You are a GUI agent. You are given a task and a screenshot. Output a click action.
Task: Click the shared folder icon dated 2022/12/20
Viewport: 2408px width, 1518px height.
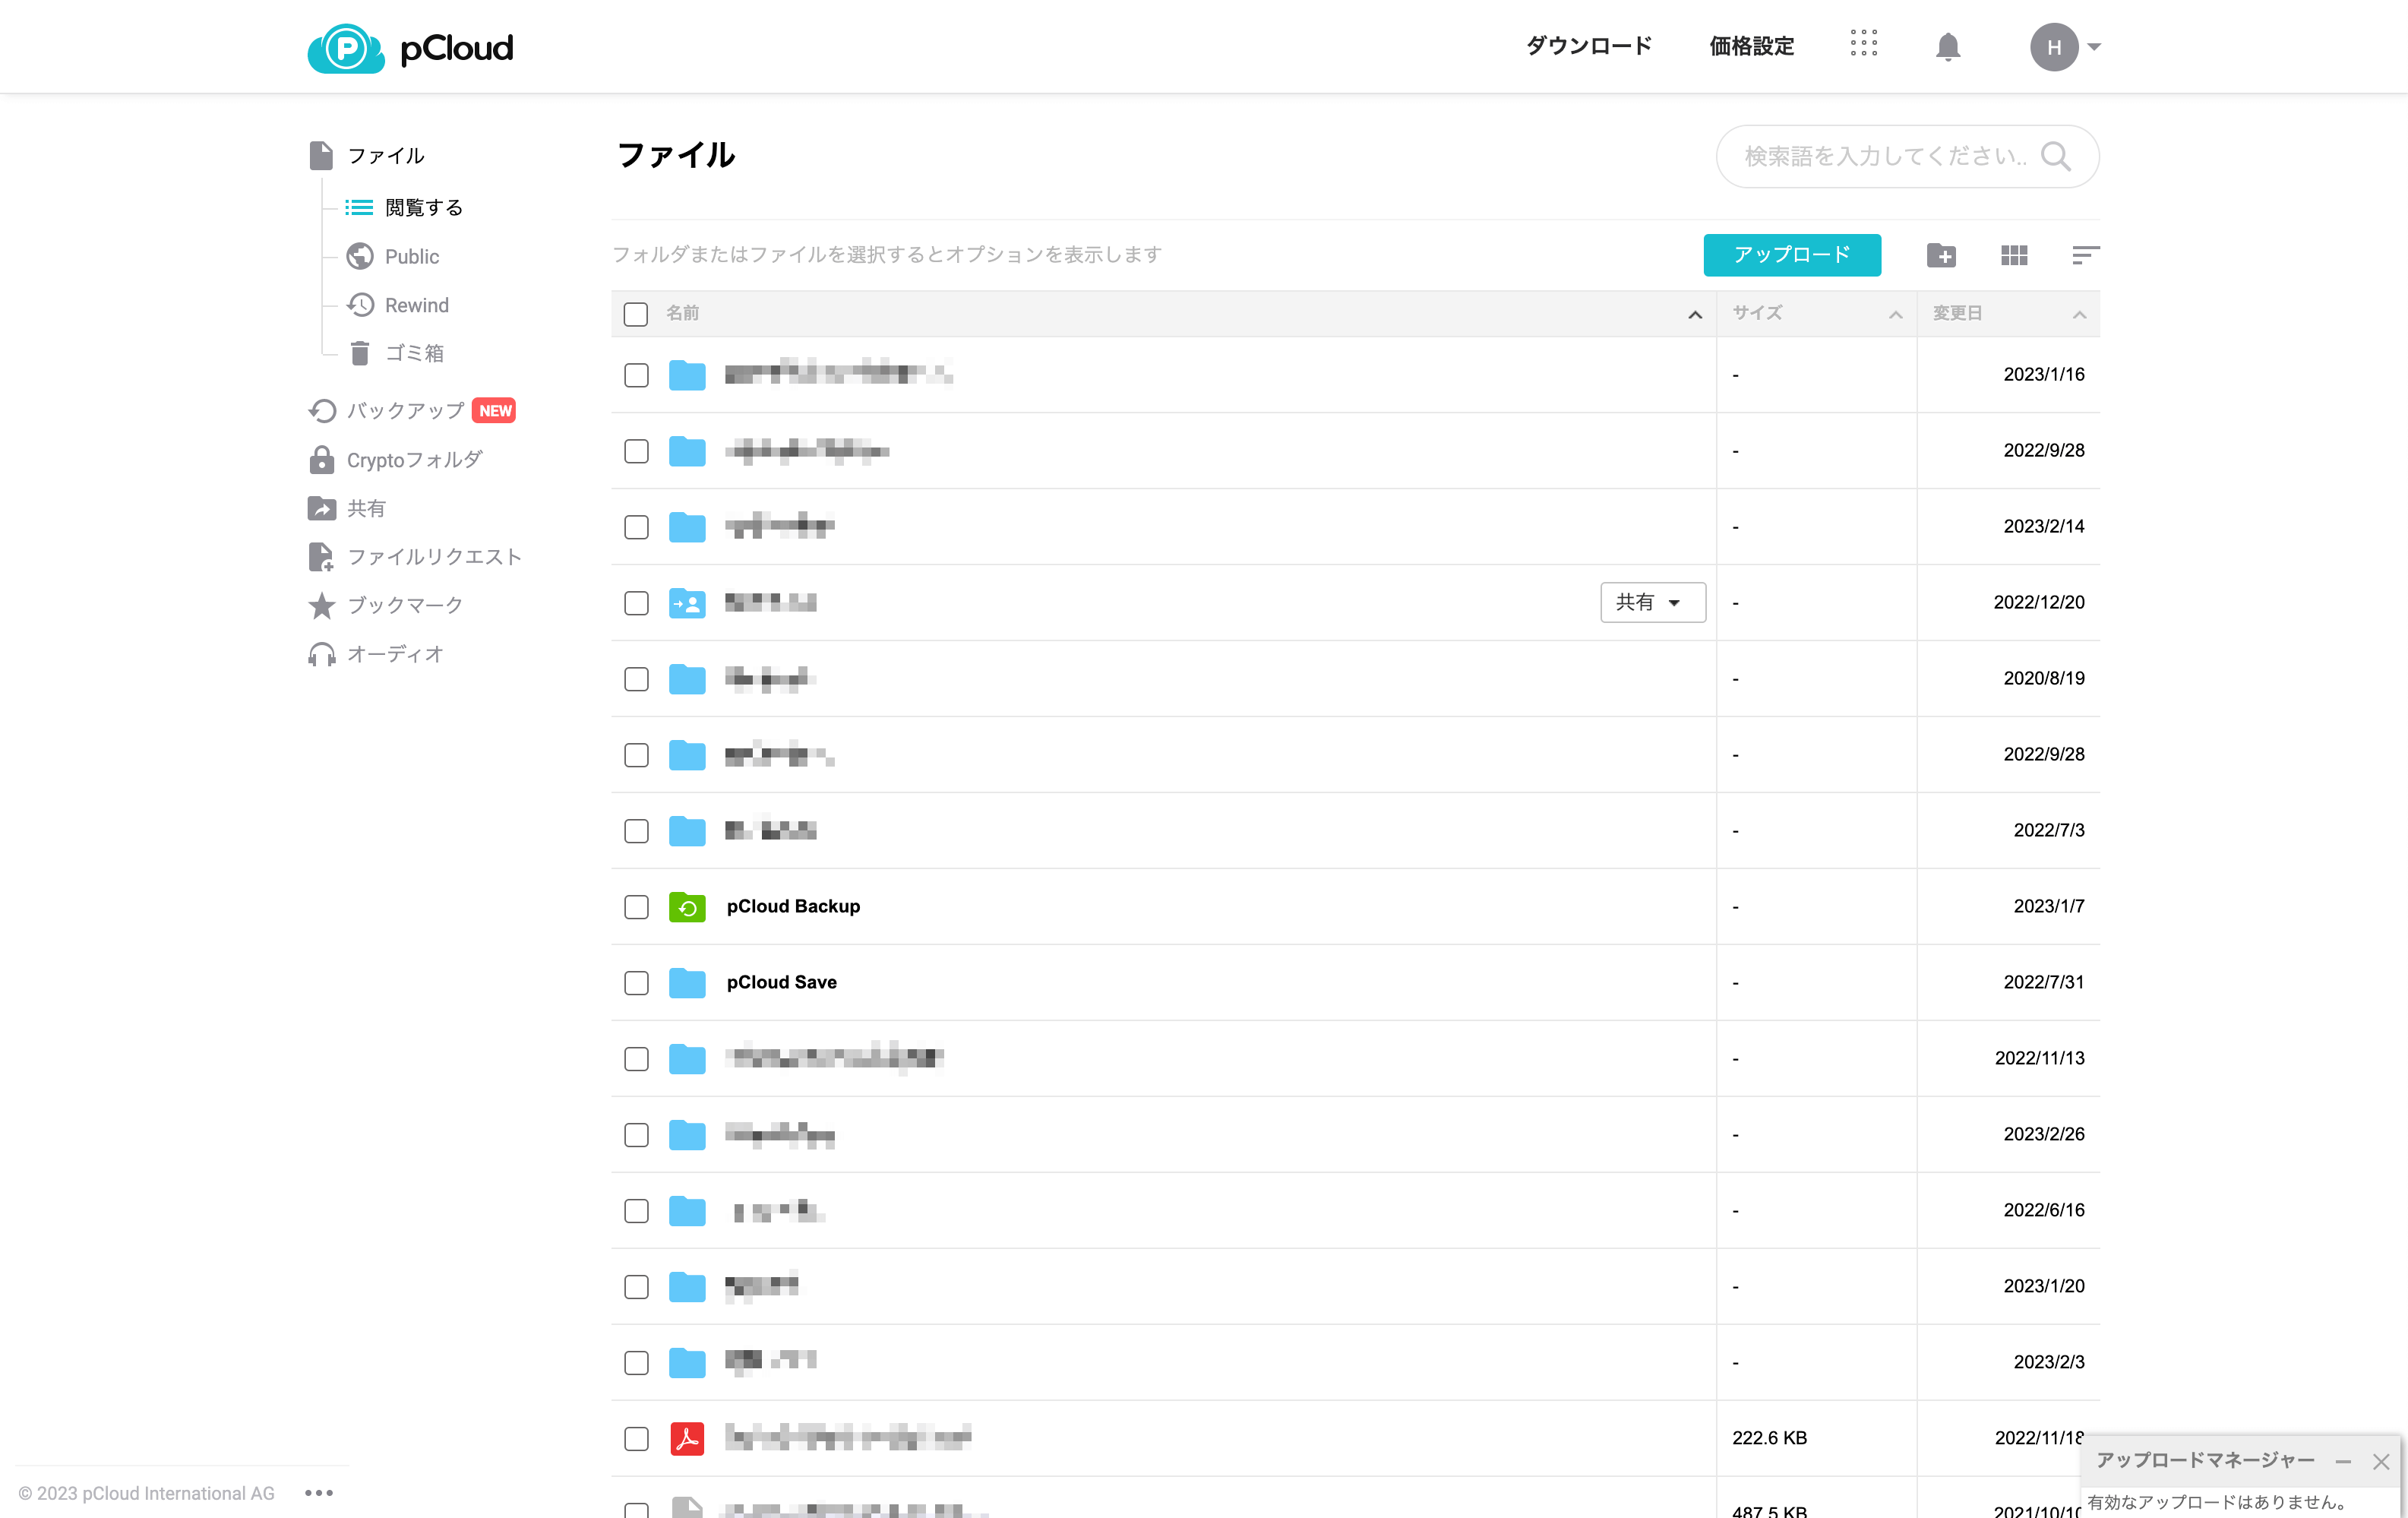(687, 603)
